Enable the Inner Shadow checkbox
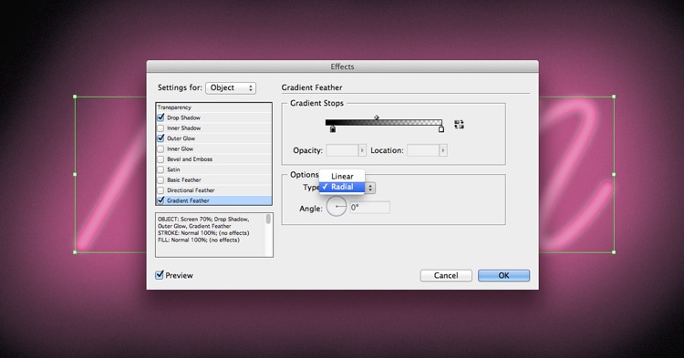This screenshot has height=358, width=684. pos(161,128)
